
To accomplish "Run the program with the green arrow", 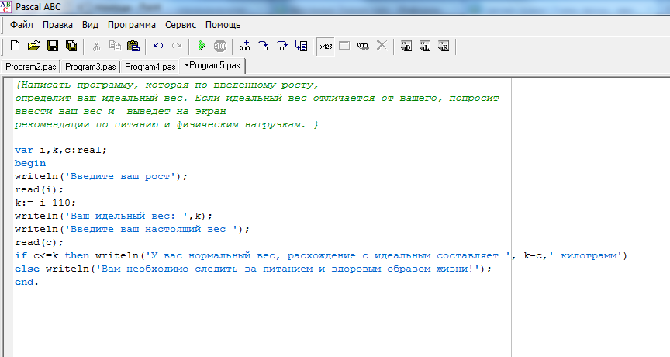I will pos(202,46).
